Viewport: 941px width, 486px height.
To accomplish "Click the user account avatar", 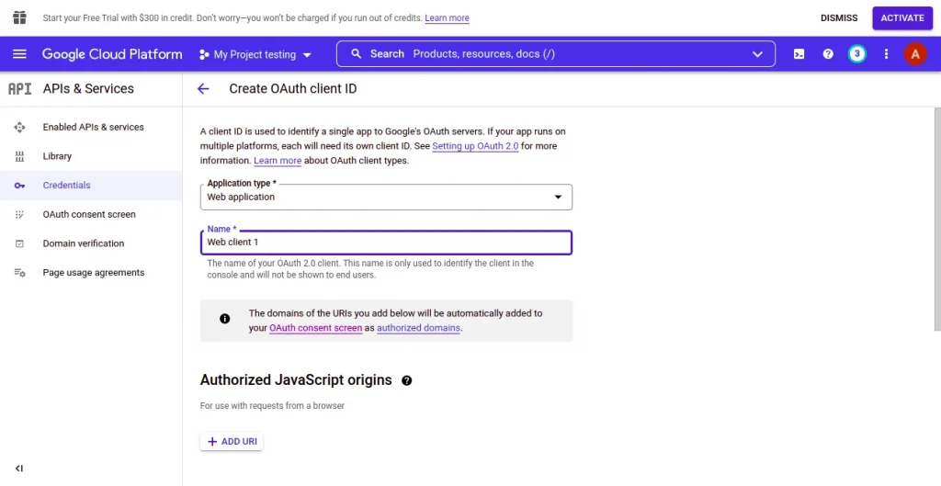I will click(x=914, y=54).
